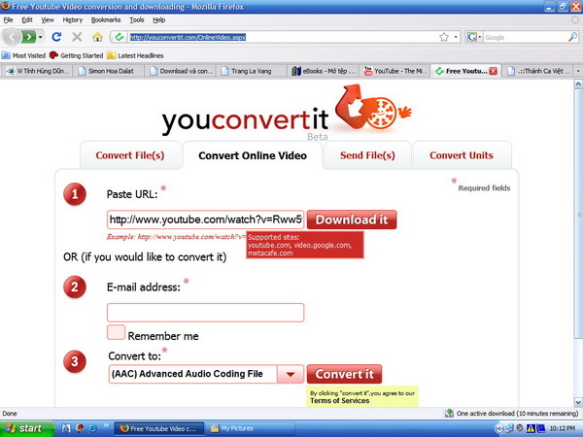This screenshot has height=437, width=583.
Task: Bookmark this page with the star icon
Action: click(x=443, y=37)
